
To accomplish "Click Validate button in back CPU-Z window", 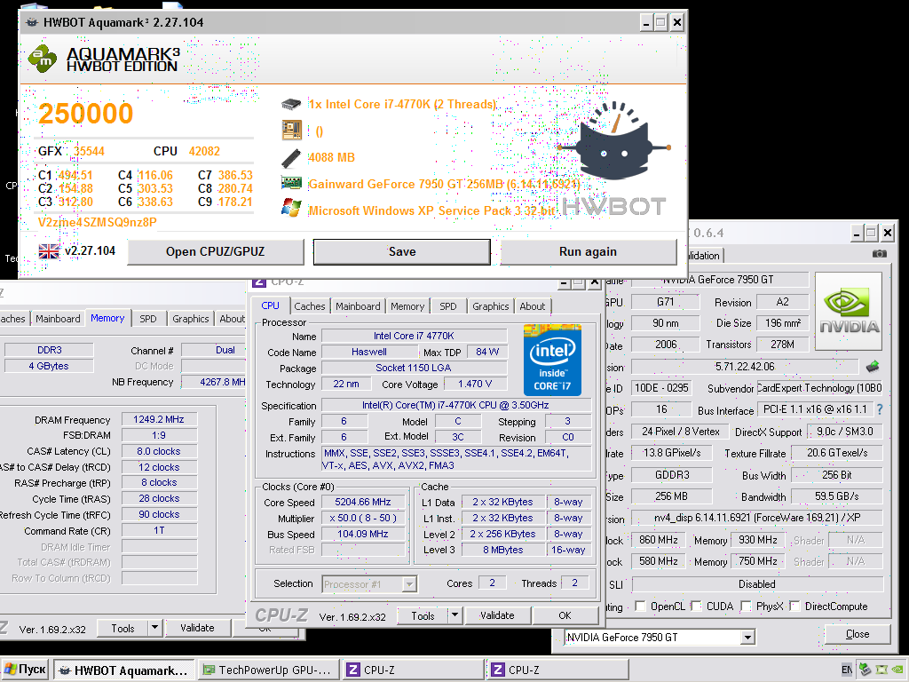I will (x=197, y=628).
